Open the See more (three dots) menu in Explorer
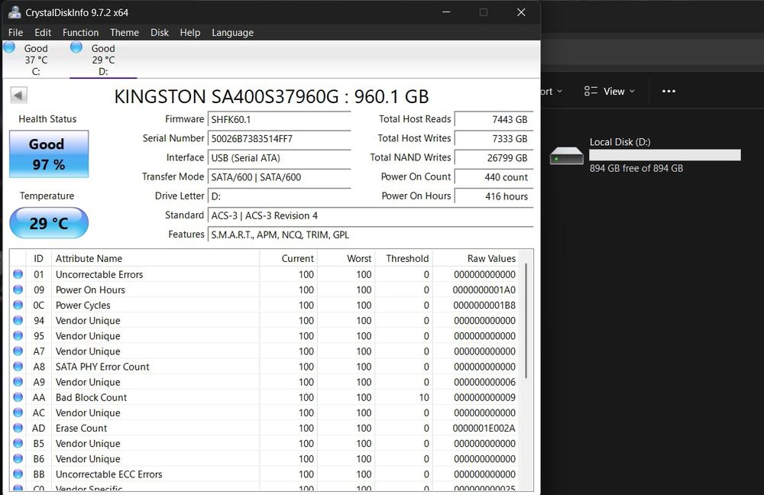The width and height of the screenshot is (764, 495). coord(668,91)
